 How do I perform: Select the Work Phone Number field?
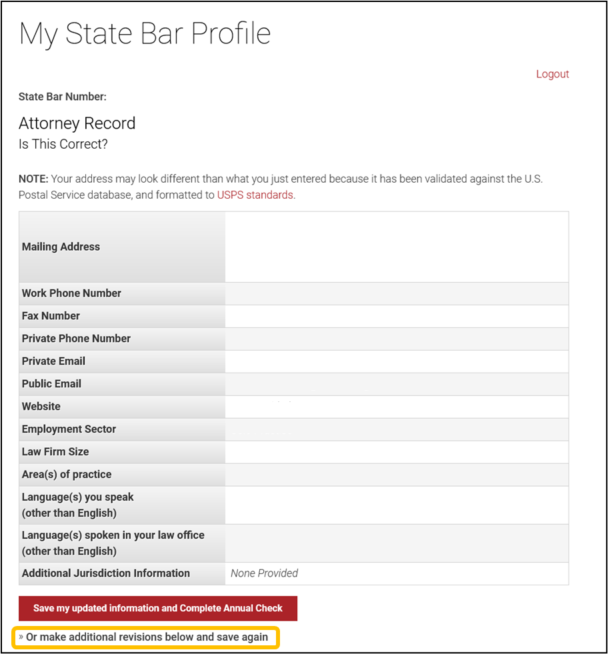[396, 293]
